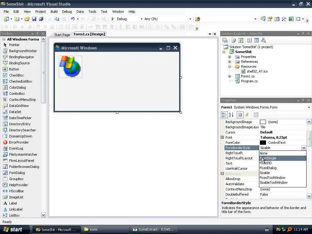312x234 pixels.
Task: Switch to the Form1.cs [Design] tab
Action: [89, 34]
